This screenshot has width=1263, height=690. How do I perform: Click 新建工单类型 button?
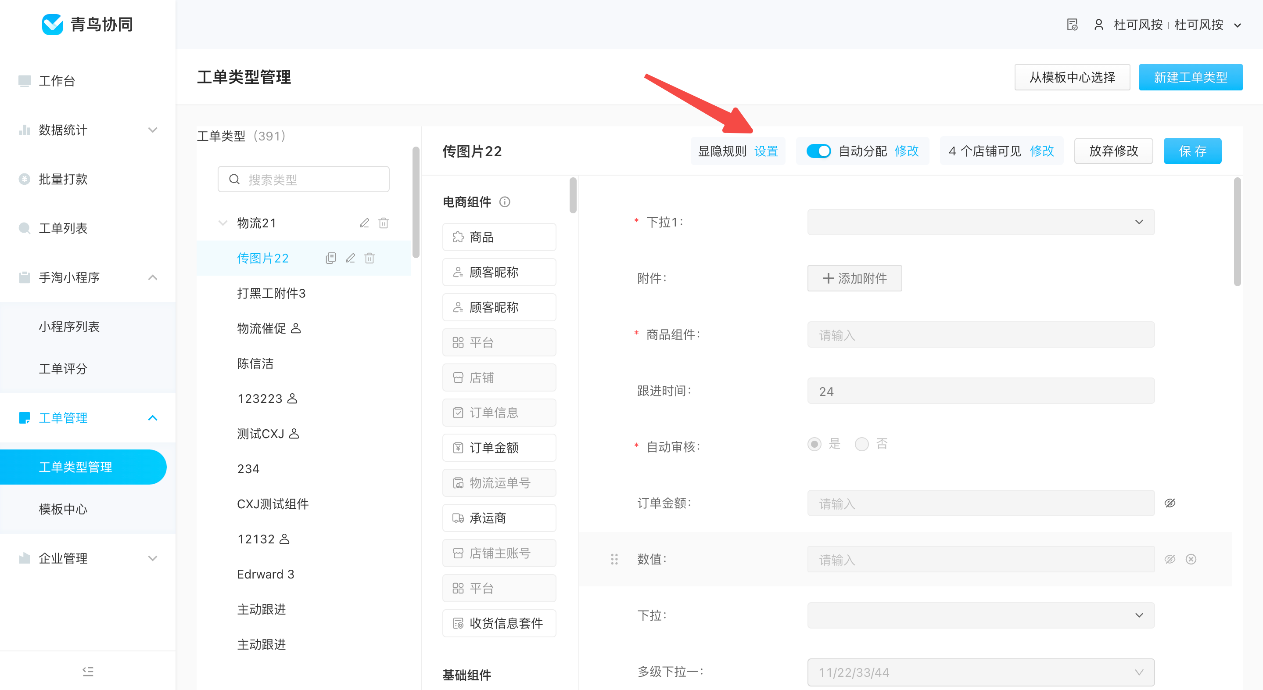[x=1191, y=77]
